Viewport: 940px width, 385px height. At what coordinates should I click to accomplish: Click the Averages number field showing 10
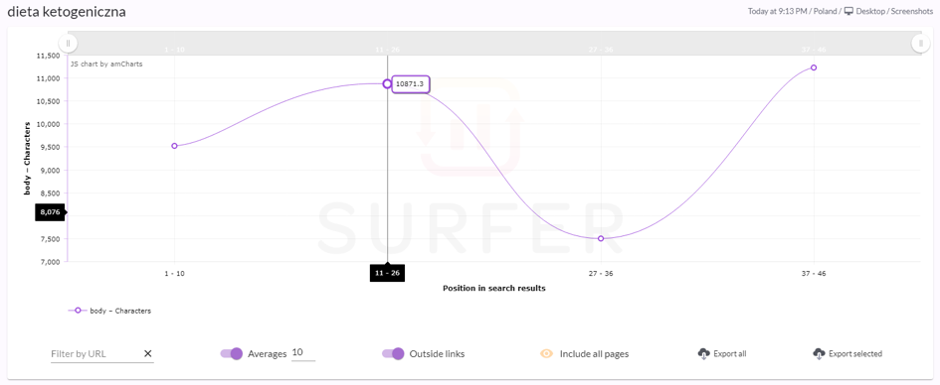pyautogui.click(x=303, y=353)
